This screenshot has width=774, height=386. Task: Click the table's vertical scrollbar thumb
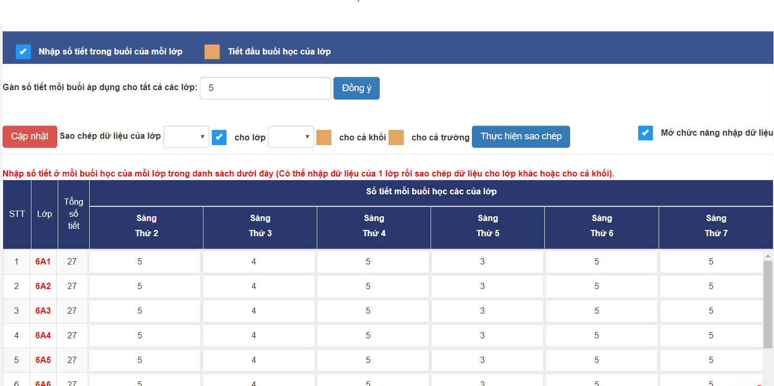pyautogui.click(x=768, y=304)
